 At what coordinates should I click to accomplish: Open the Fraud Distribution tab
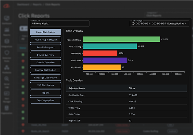point(46,32)
